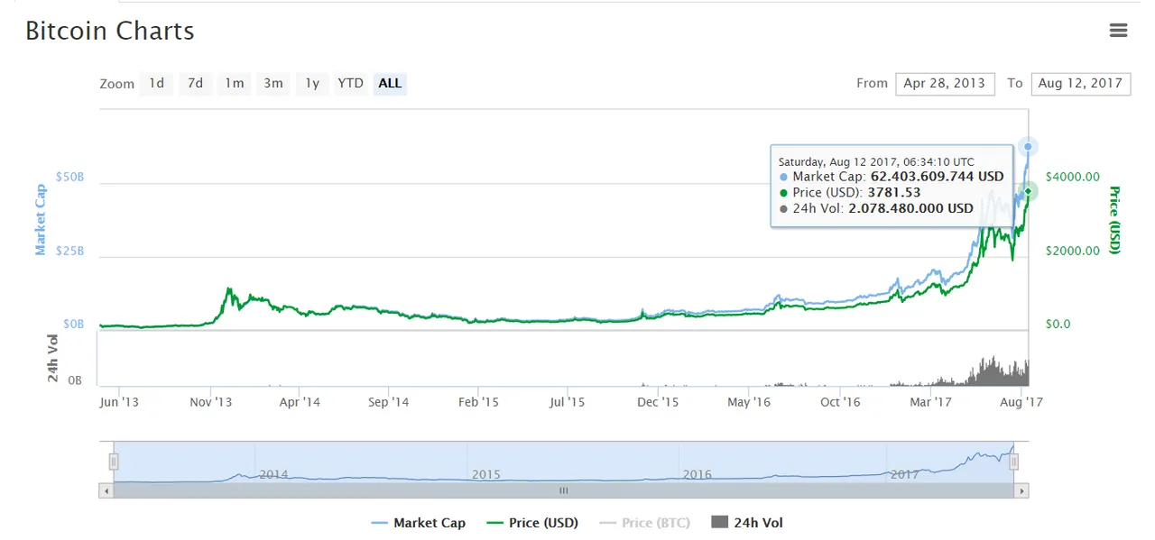The width and height of the screenshot is (1155, 540).
Task: Edit the From date field
Action: click(945, 83)
